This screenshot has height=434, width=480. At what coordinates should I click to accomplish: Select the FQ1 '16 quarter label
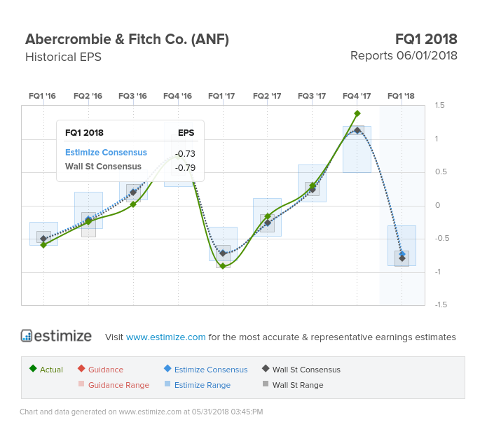[x=42, y=96]
